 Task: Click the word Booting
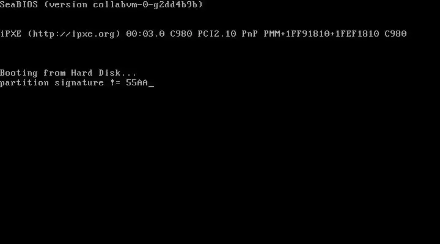[x=19, y=73]
